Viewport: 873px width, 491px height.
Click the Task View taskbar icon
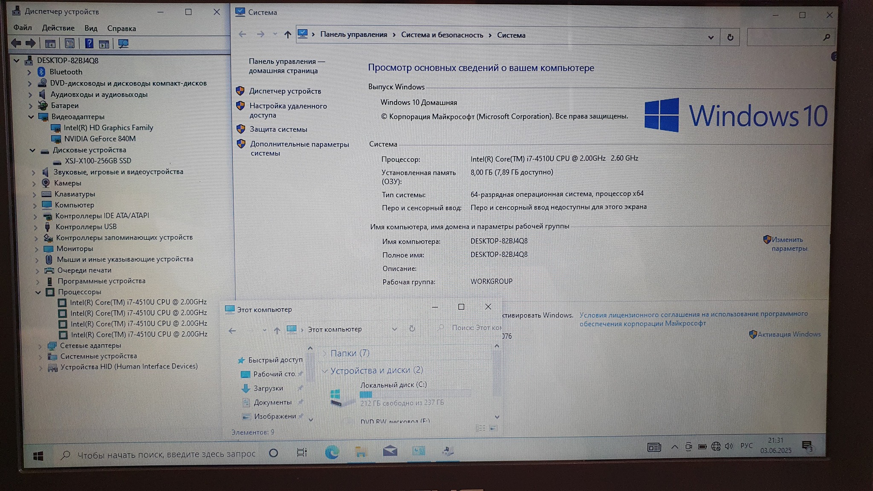click(302, 452)
